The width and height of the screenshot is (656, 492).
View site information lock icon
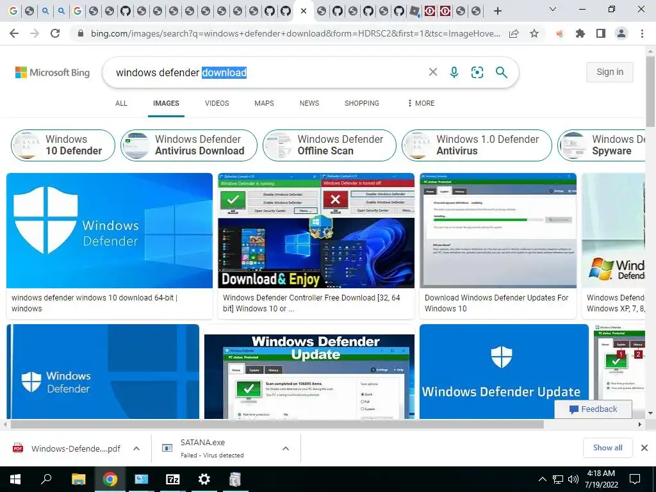[x=81, y=33]
